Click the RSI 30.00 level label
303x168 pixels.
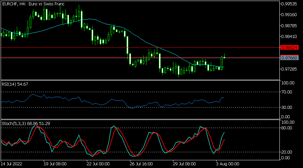click(x=287, y=107)
